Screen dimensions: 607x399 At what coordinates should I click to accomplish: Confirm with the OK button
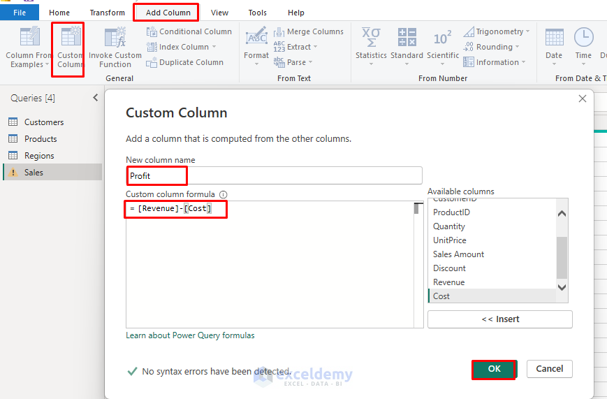pos(494,369)
